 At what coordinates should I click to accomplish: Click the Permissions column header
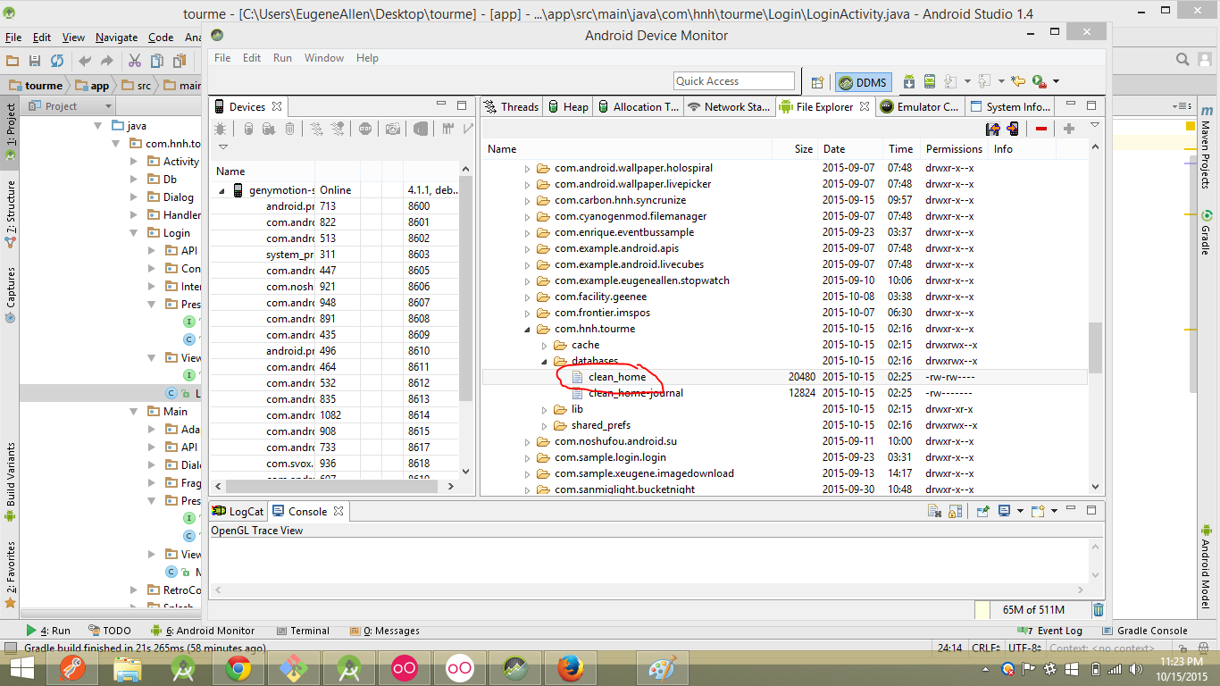pos(954,149)
